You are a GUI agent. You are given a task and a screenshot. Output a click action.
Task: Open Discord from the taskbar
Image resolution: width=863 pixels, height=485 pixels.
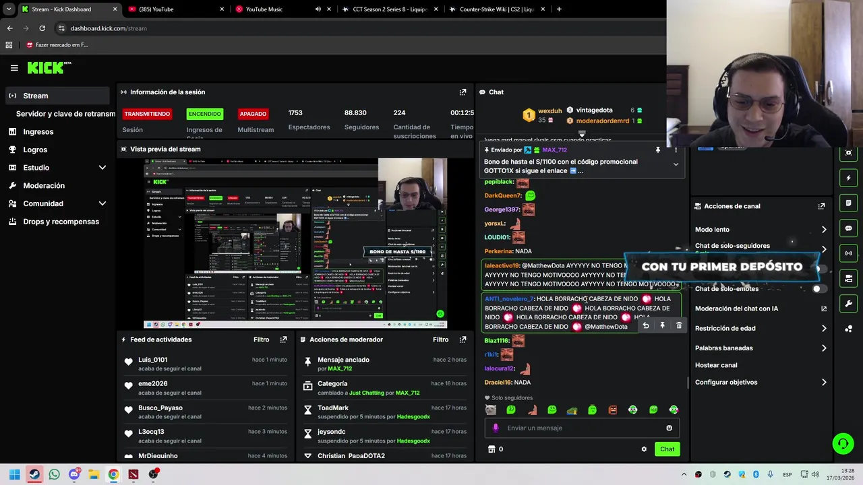pyautogui.click(x=74, y=474)
